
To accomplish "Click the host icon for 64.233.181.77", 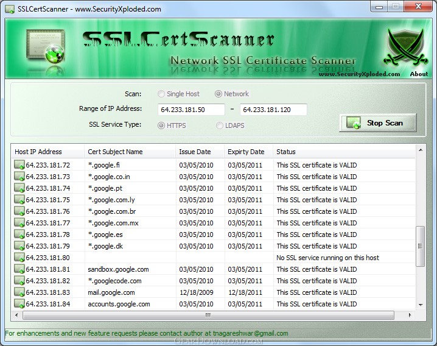I will 19,223.
